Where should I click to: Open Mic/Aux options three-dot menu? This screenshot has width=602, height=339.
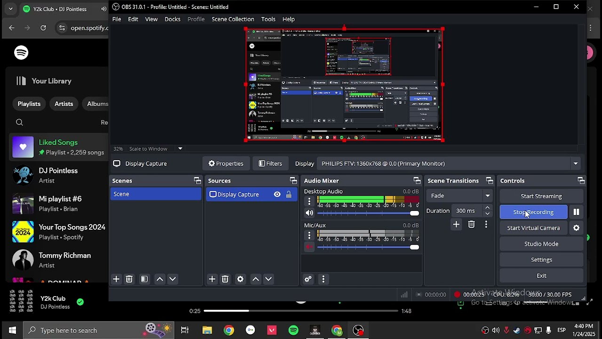(x=309, y=235)
